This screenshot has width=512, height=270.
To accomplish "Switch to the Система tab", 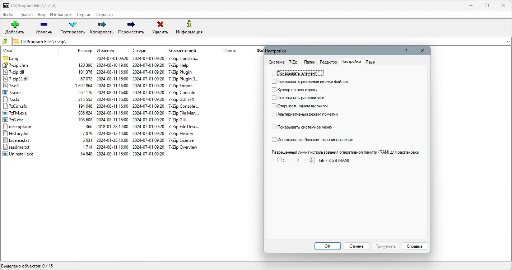I will point(276,62).
